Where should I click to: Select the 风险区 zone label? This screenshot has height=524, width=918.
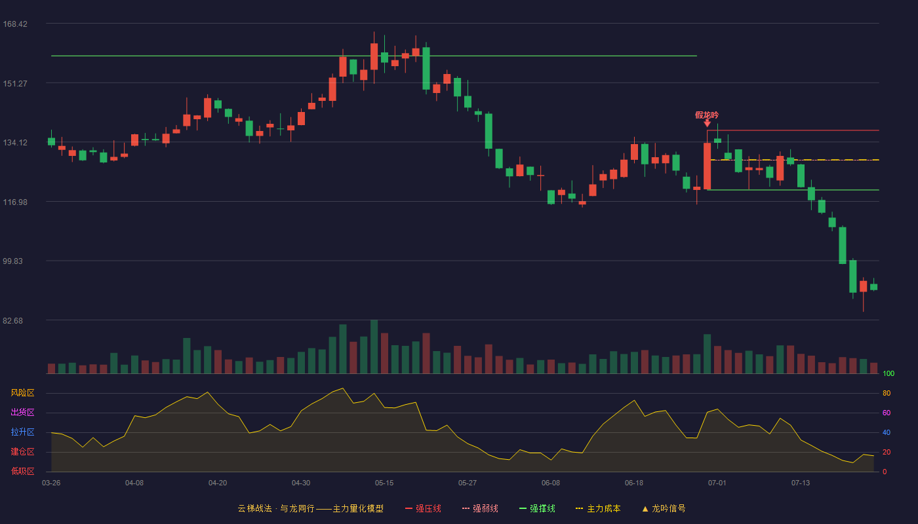[22, 393]
